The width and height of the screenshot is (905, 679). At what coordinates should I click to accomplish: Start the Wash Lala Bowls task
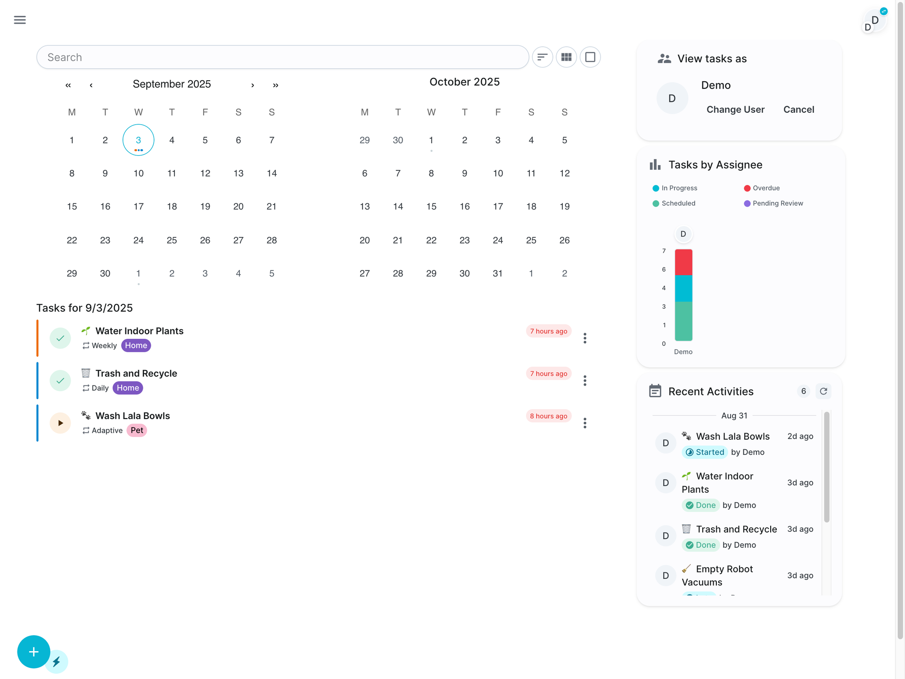(60, 423)
